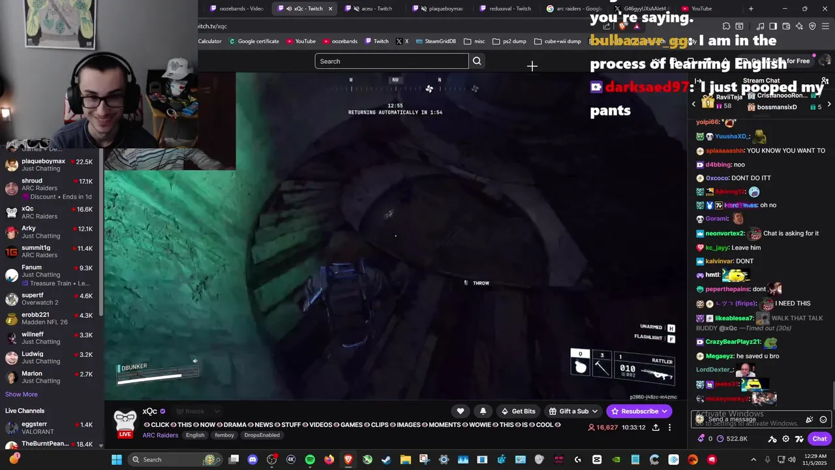Image resolution: width=835 pixels, height=470 pixels.
Task: Click Show More in followed channels
Action: (21, 394)
